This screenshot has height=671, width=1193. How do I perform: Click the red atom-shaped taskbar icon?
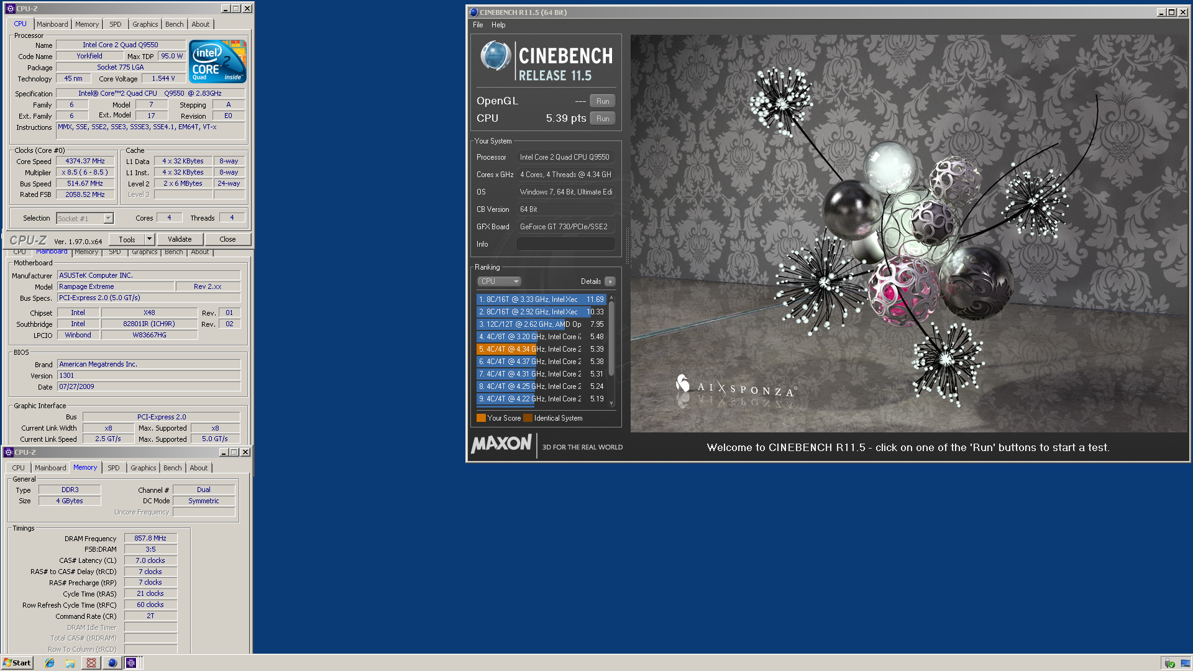(91, 663)
